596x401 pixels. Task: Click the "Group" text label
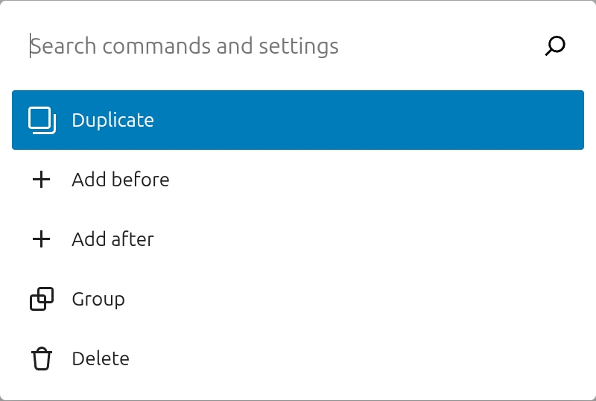[x=98, y=299]
